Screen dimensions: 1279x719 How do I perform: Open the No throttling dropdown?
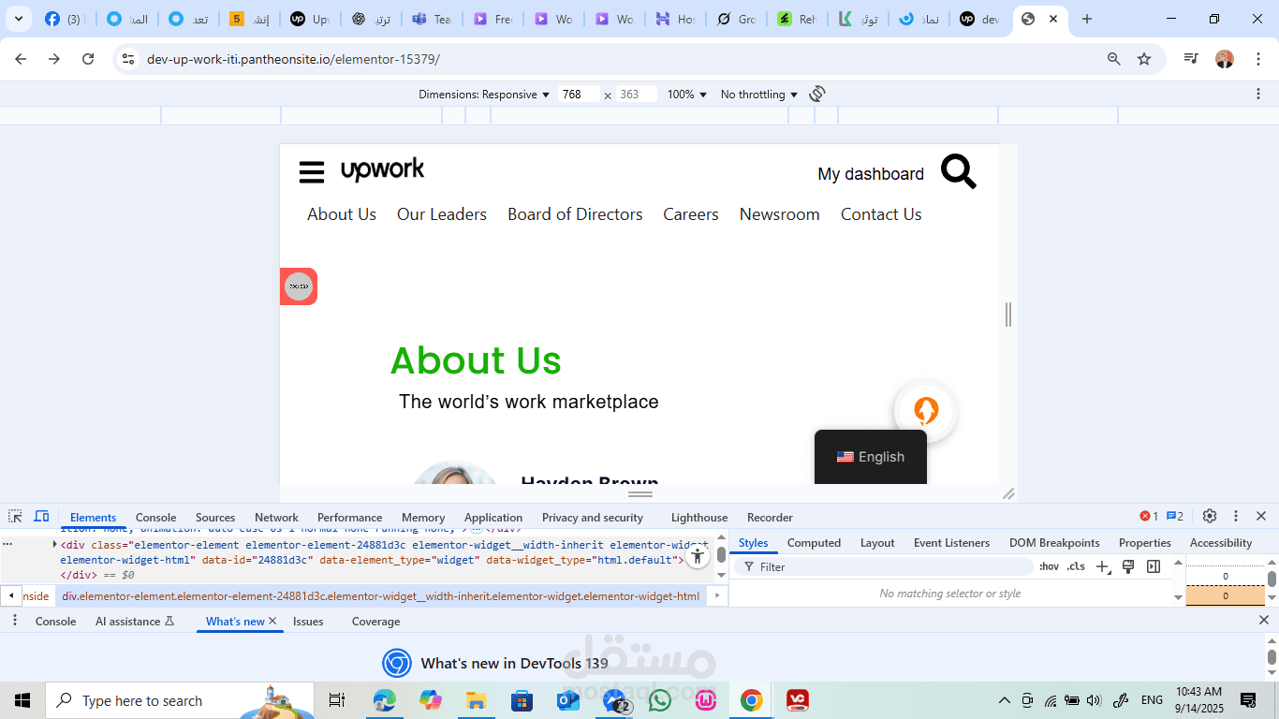(759, 95)
